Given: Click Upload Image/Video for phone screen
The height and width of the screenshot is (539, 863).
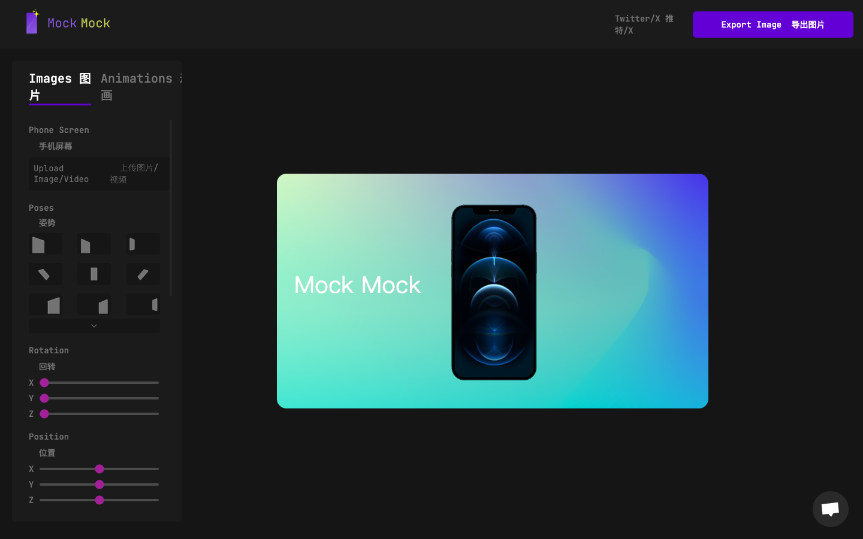Looking at the screenshot, I should (x=98, y=174).
